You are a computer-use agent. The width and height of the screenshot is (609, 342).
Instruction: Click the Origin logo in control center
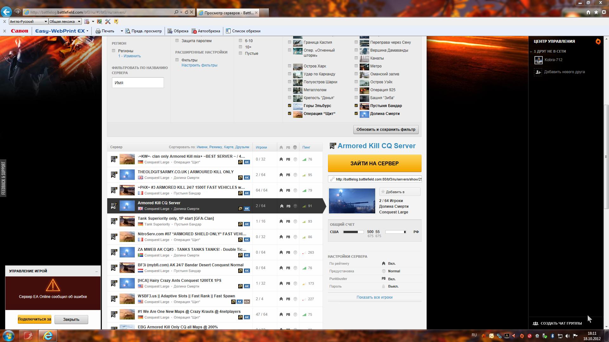coord(598,41)
